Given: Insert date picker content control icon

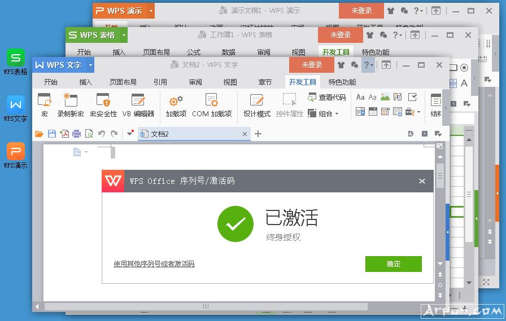Looking at the screenshot, I should coord(385,112).
